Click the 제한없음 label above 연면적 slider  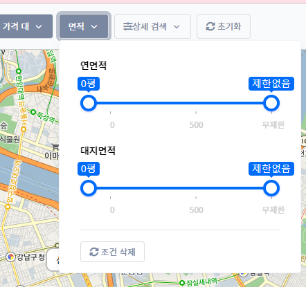271,84
